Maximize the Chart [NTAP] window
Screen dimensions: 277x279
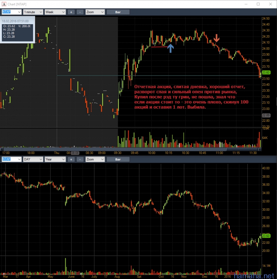[258, 4]
